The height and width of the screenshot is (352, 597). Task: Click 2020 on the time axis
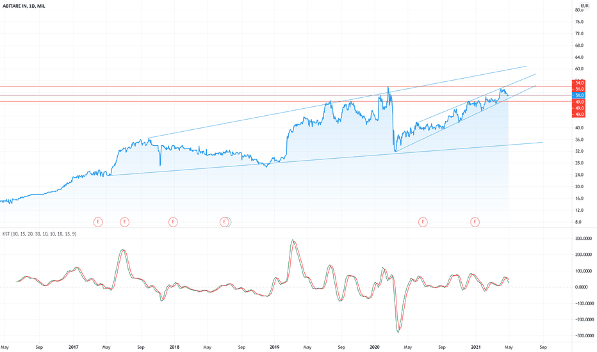(375, 347)
